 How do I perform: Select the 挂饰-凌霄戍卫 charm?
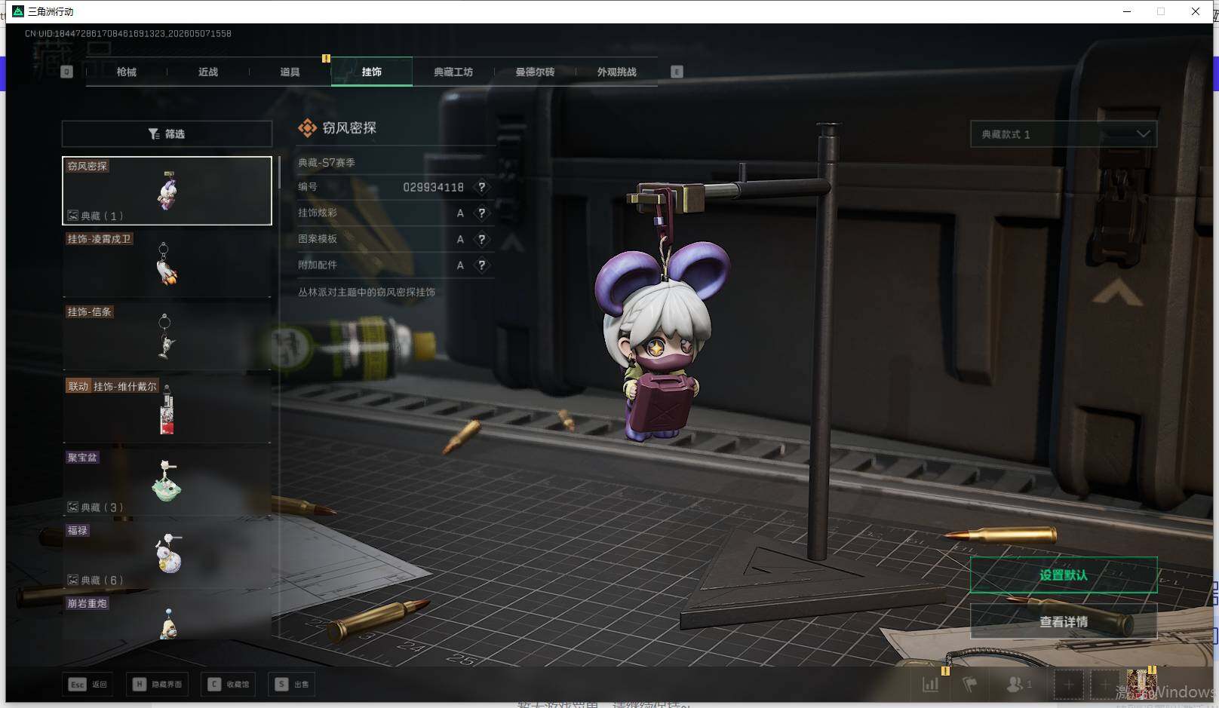pyautogui.click(x=167, y=263)
